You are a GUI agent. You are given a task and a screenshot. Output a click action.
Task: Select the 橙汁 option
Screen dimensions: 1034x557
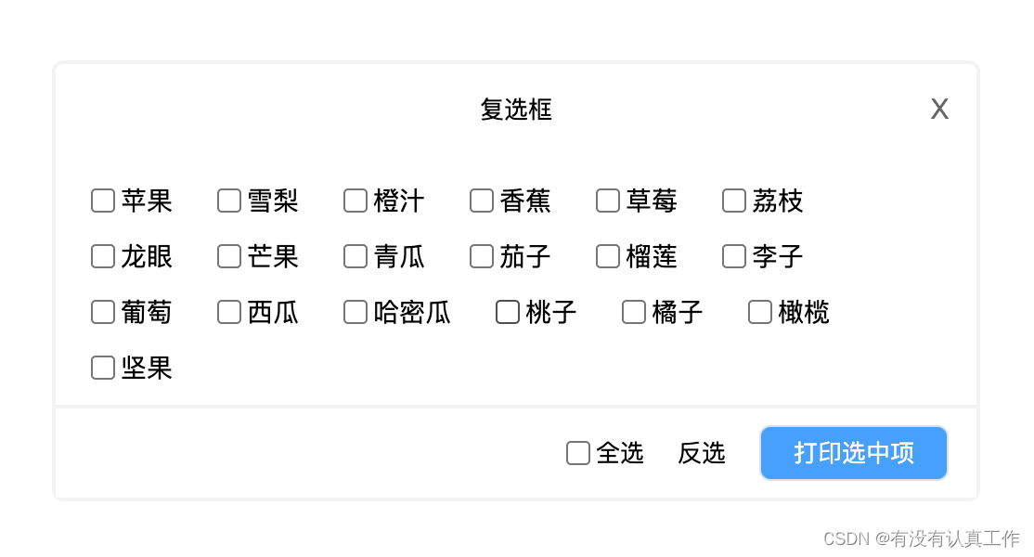coord(355,201)
